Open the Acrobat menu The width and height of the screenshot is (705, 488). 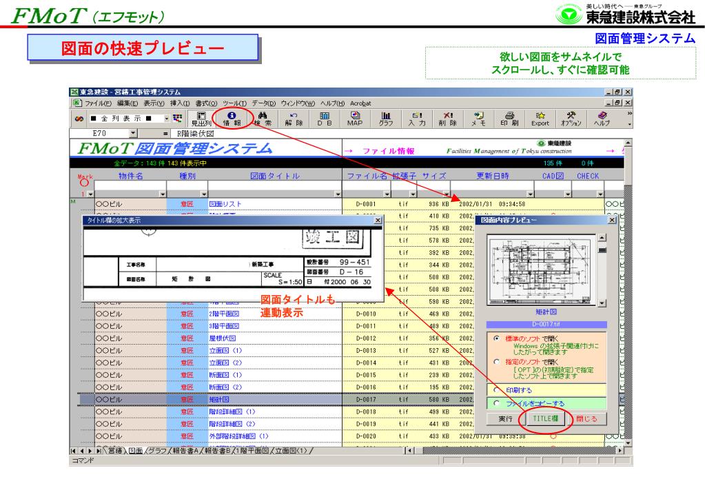pyautogui.click(x=360, y=103)
